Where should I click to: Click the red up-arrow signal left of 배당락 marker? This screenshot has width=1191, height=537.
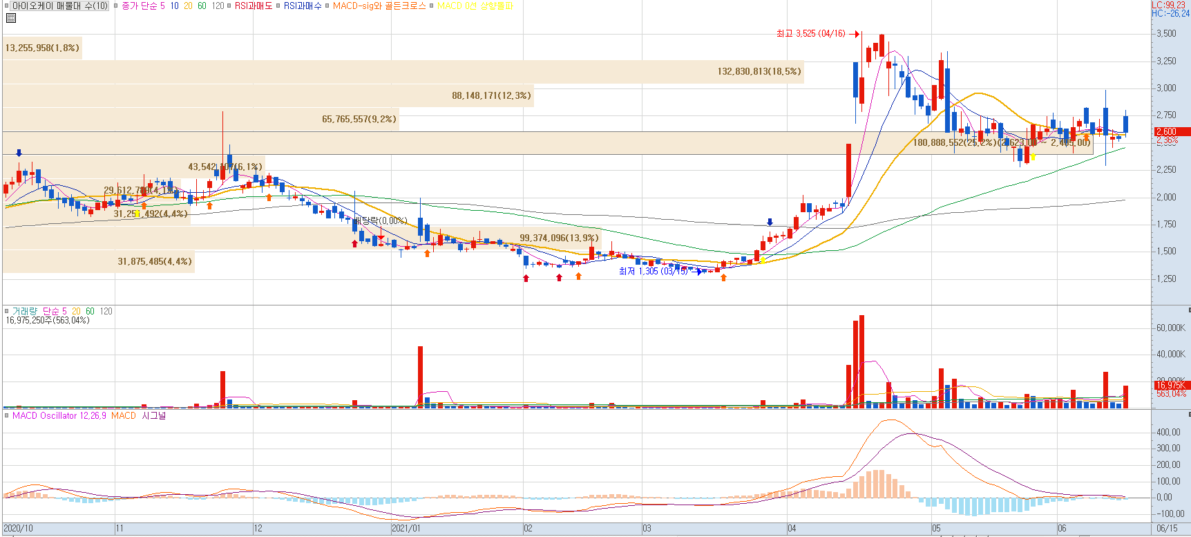[355, 243]
